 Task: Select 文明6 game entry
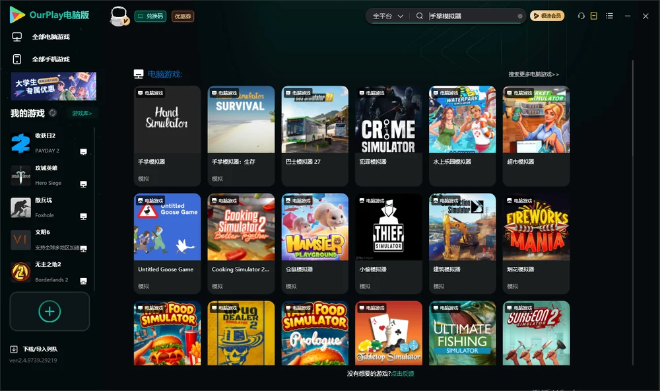click(49, 240)
